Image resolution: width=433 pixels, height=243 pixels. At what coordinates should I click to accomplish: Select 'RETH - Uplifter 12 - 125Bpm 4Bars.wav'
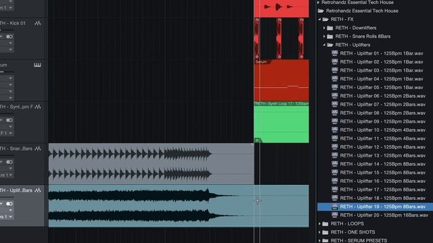coord(383,147)
